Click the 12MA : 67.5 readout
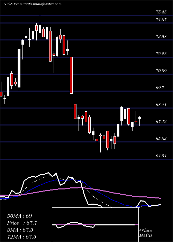This screenshot has height=242, width=173. [21, 236]
